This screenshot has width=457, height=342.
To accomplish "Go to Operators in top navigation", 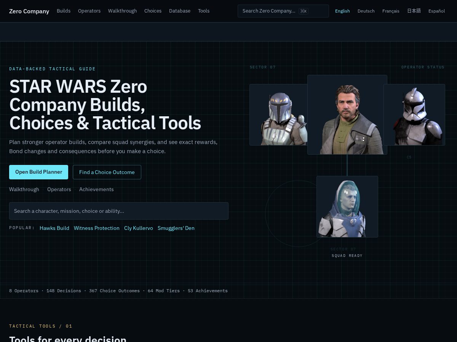I will coord(89,11).
